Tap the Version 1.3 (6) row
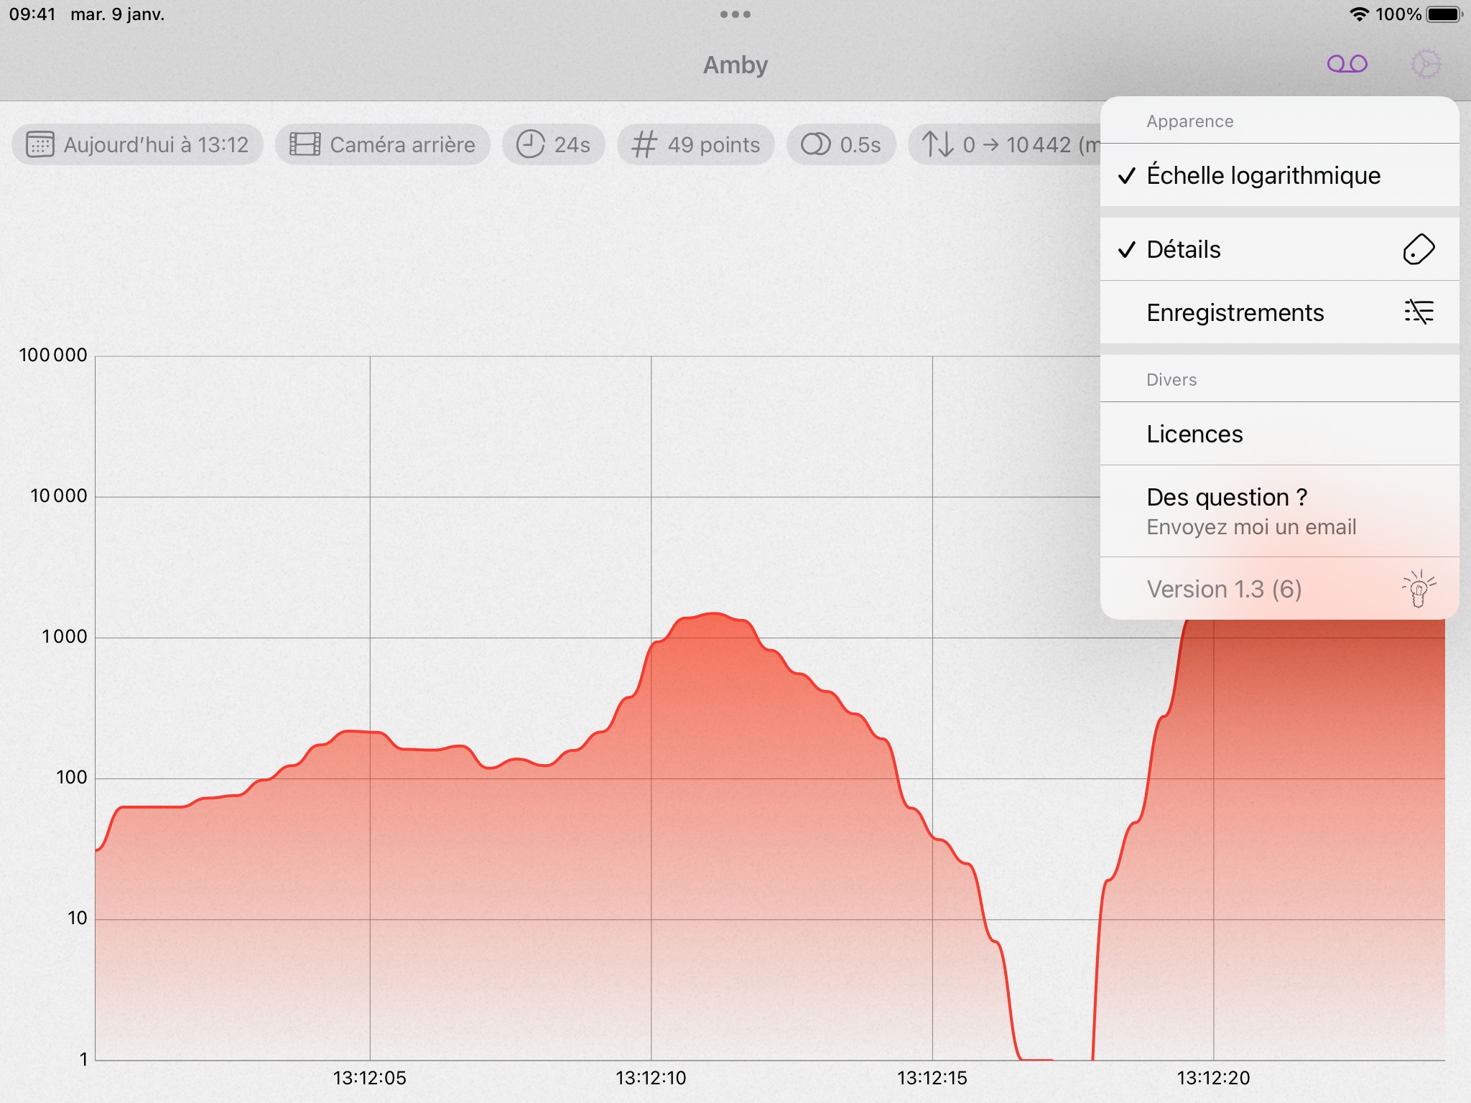Screen dimensions: 1471x1103 [1279, 589]
